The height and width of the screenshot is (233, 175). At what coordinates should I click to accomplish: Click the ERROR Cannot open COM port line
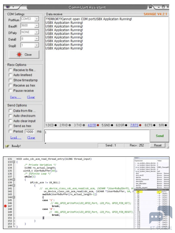pos(88,19)
